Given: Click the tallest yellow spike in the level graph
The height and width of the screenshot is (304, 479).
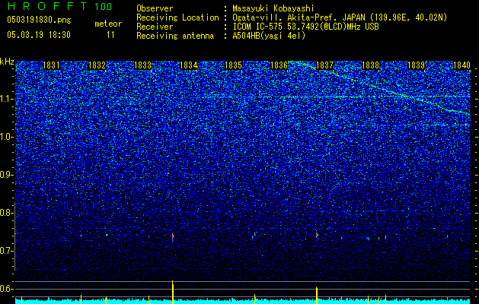Looking at the screenshot, I should [x=173, y=292].
